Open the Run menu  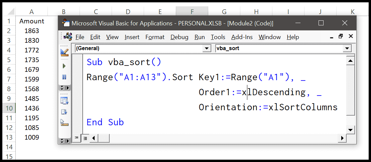200,37
